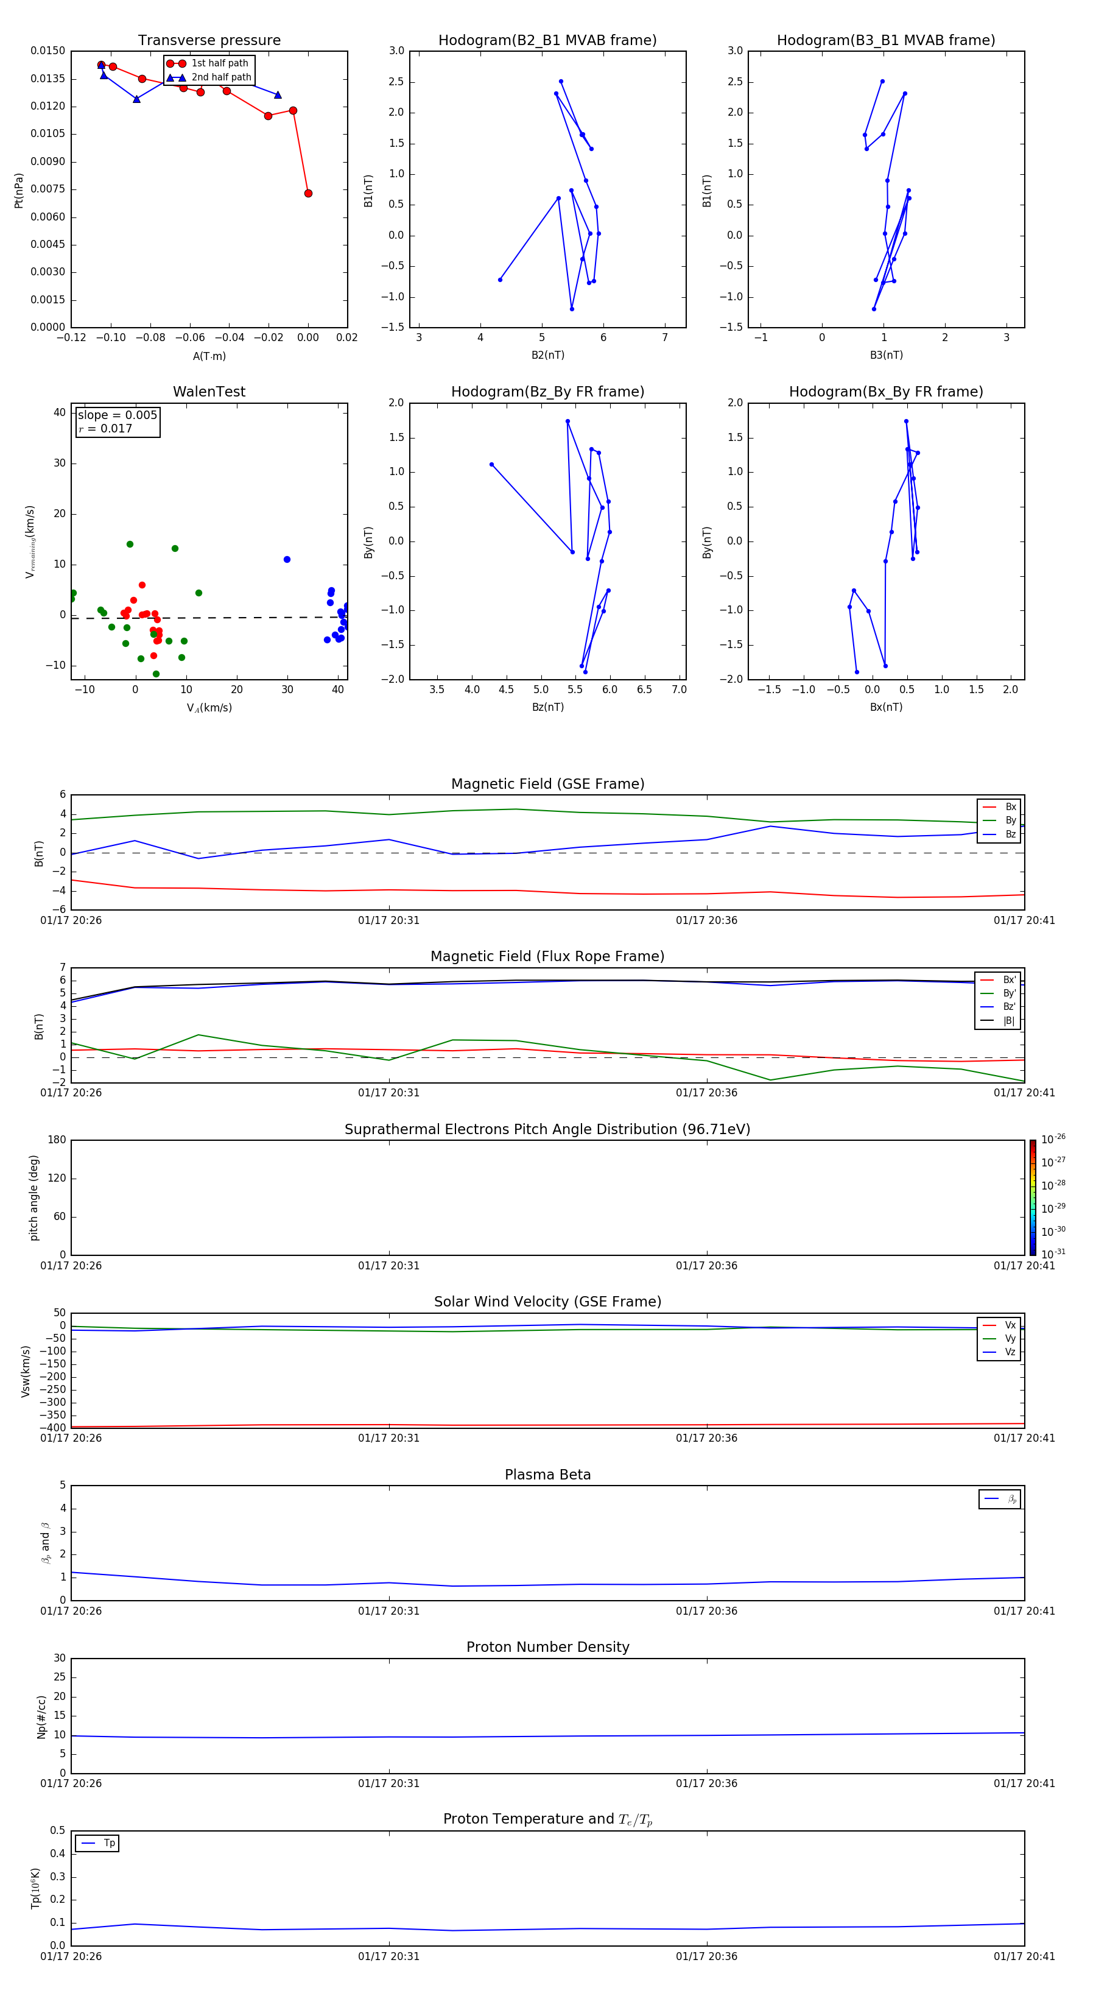The width and height of the screenshot is (1096, 2010).
Task: Click the Vx legend entry in Solar Wind plot
Action: tap(999, 1325)
